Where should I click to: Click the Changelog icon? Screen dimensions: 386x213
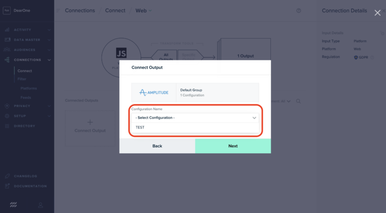click(7, 176)
